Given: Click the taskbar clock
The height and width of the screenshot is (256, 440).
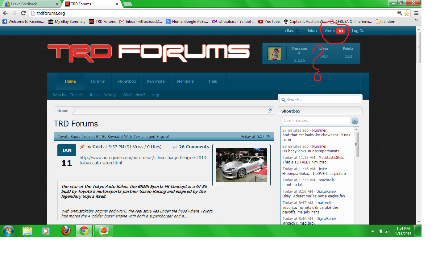Looking at the screenshot, I should (x=403, y=231).
